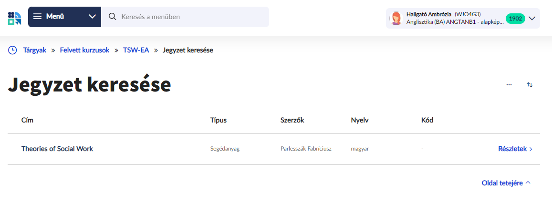Screen dimensions: 552x223
Task: Click the green 1902 badge
Action: 515,19
